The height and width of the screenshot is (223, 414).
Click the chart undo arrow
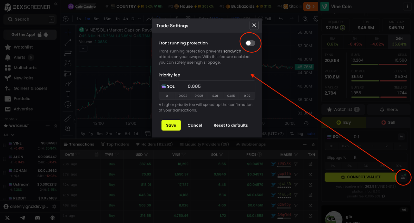click(281, 19)
